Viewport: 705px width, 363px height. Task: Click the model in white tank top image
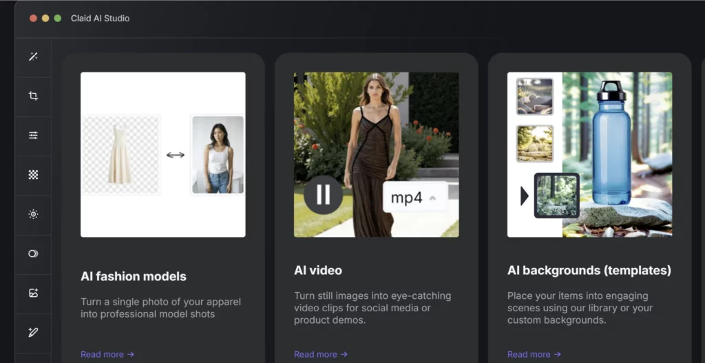218,155
